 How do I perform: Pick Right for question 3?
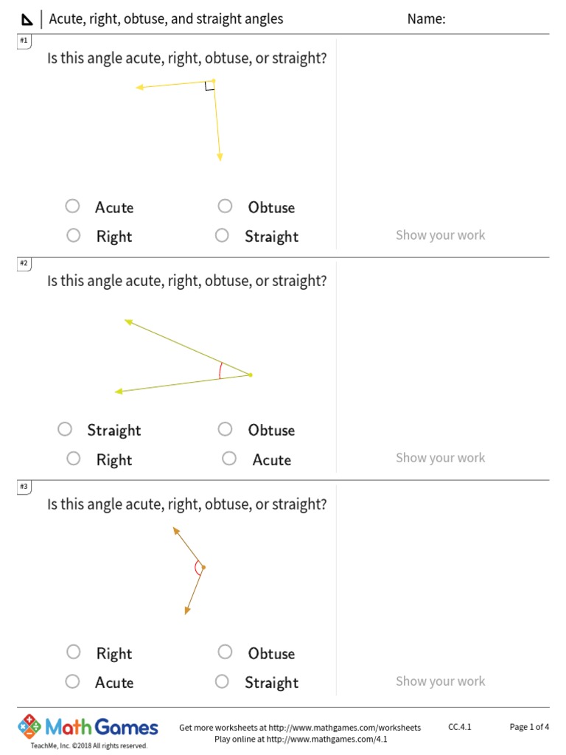(x=73, y=652)
